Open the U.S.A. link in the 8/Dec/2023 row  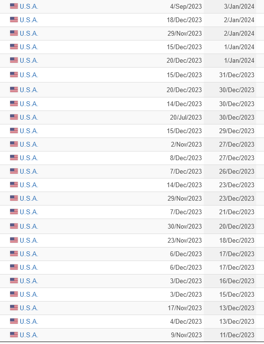29,158
